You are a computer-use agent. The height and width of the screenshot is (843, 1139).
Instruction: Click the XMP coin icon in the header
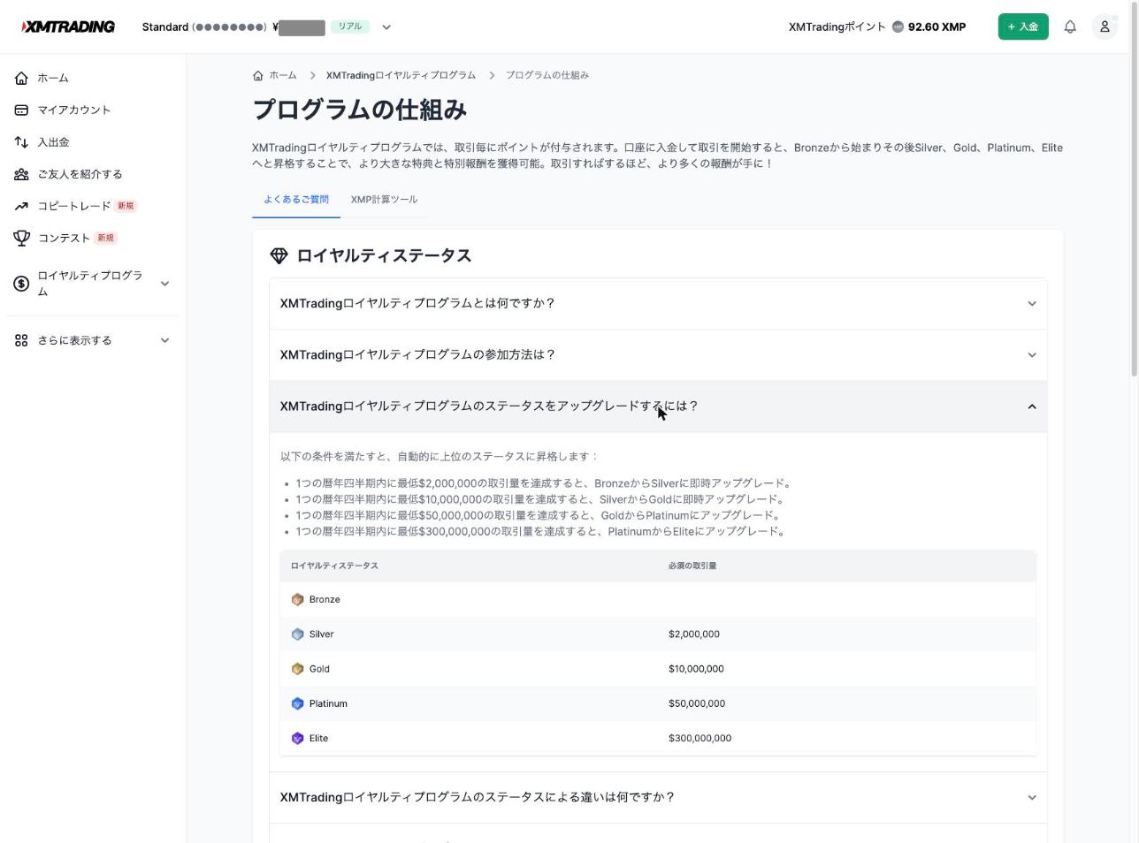point(898,27)
